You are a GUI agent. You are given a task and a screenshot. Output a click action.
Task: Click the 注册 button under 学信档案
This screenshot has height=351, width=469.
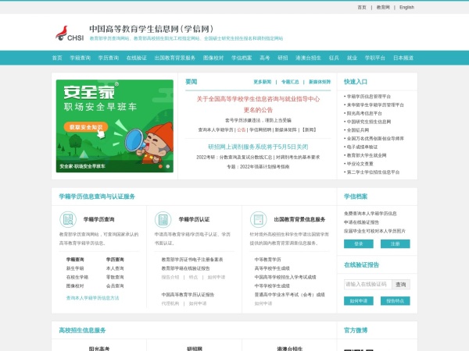395,243
